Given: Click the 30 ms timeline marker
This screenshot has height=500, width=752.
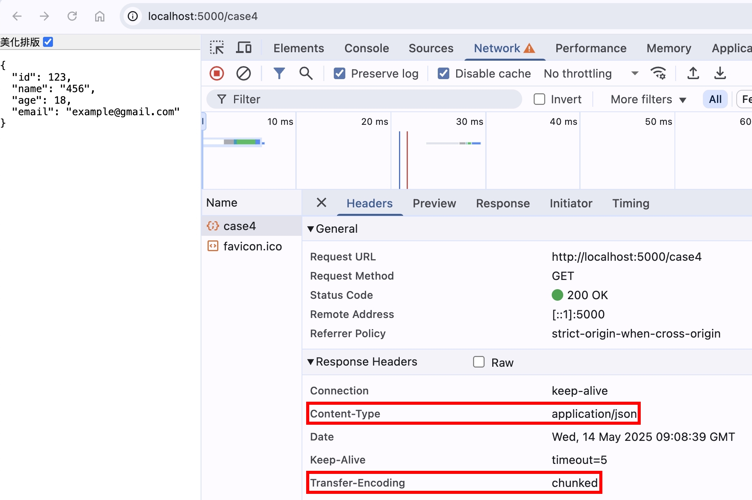Looking at the screenshot, I should coord(469,121).
